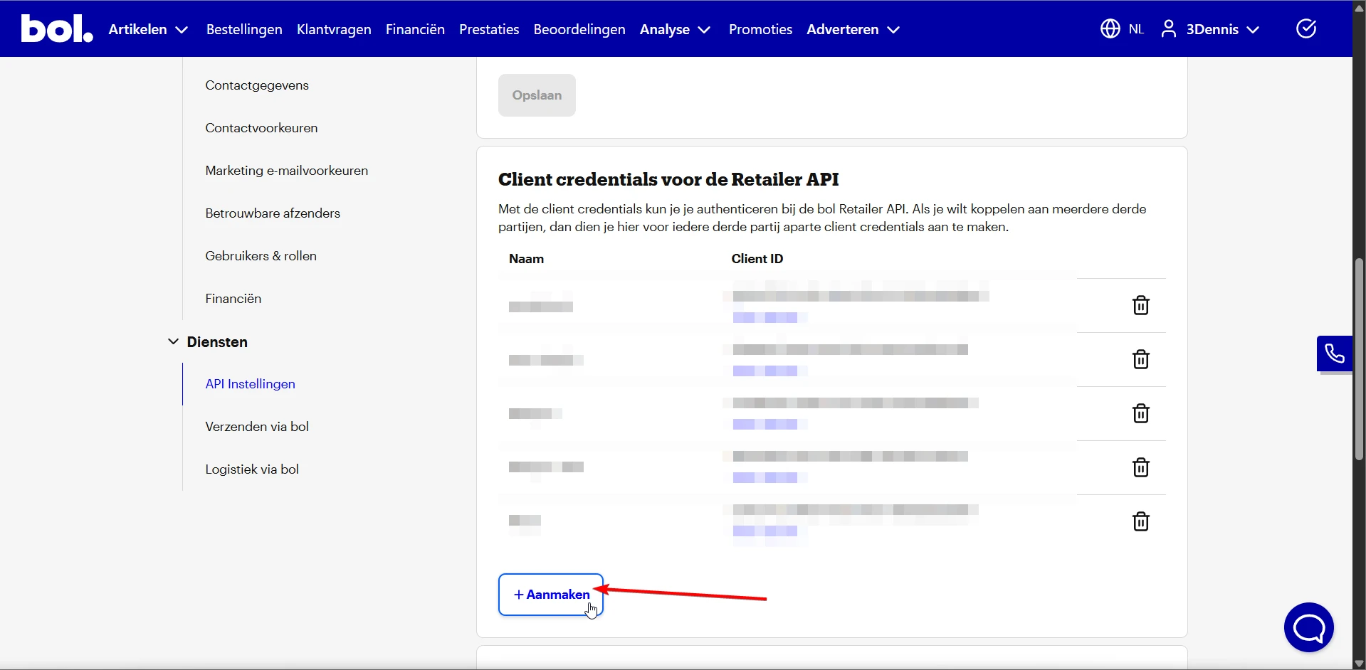
Task: Open the chat support bubble
Action: coord(1309,627)
